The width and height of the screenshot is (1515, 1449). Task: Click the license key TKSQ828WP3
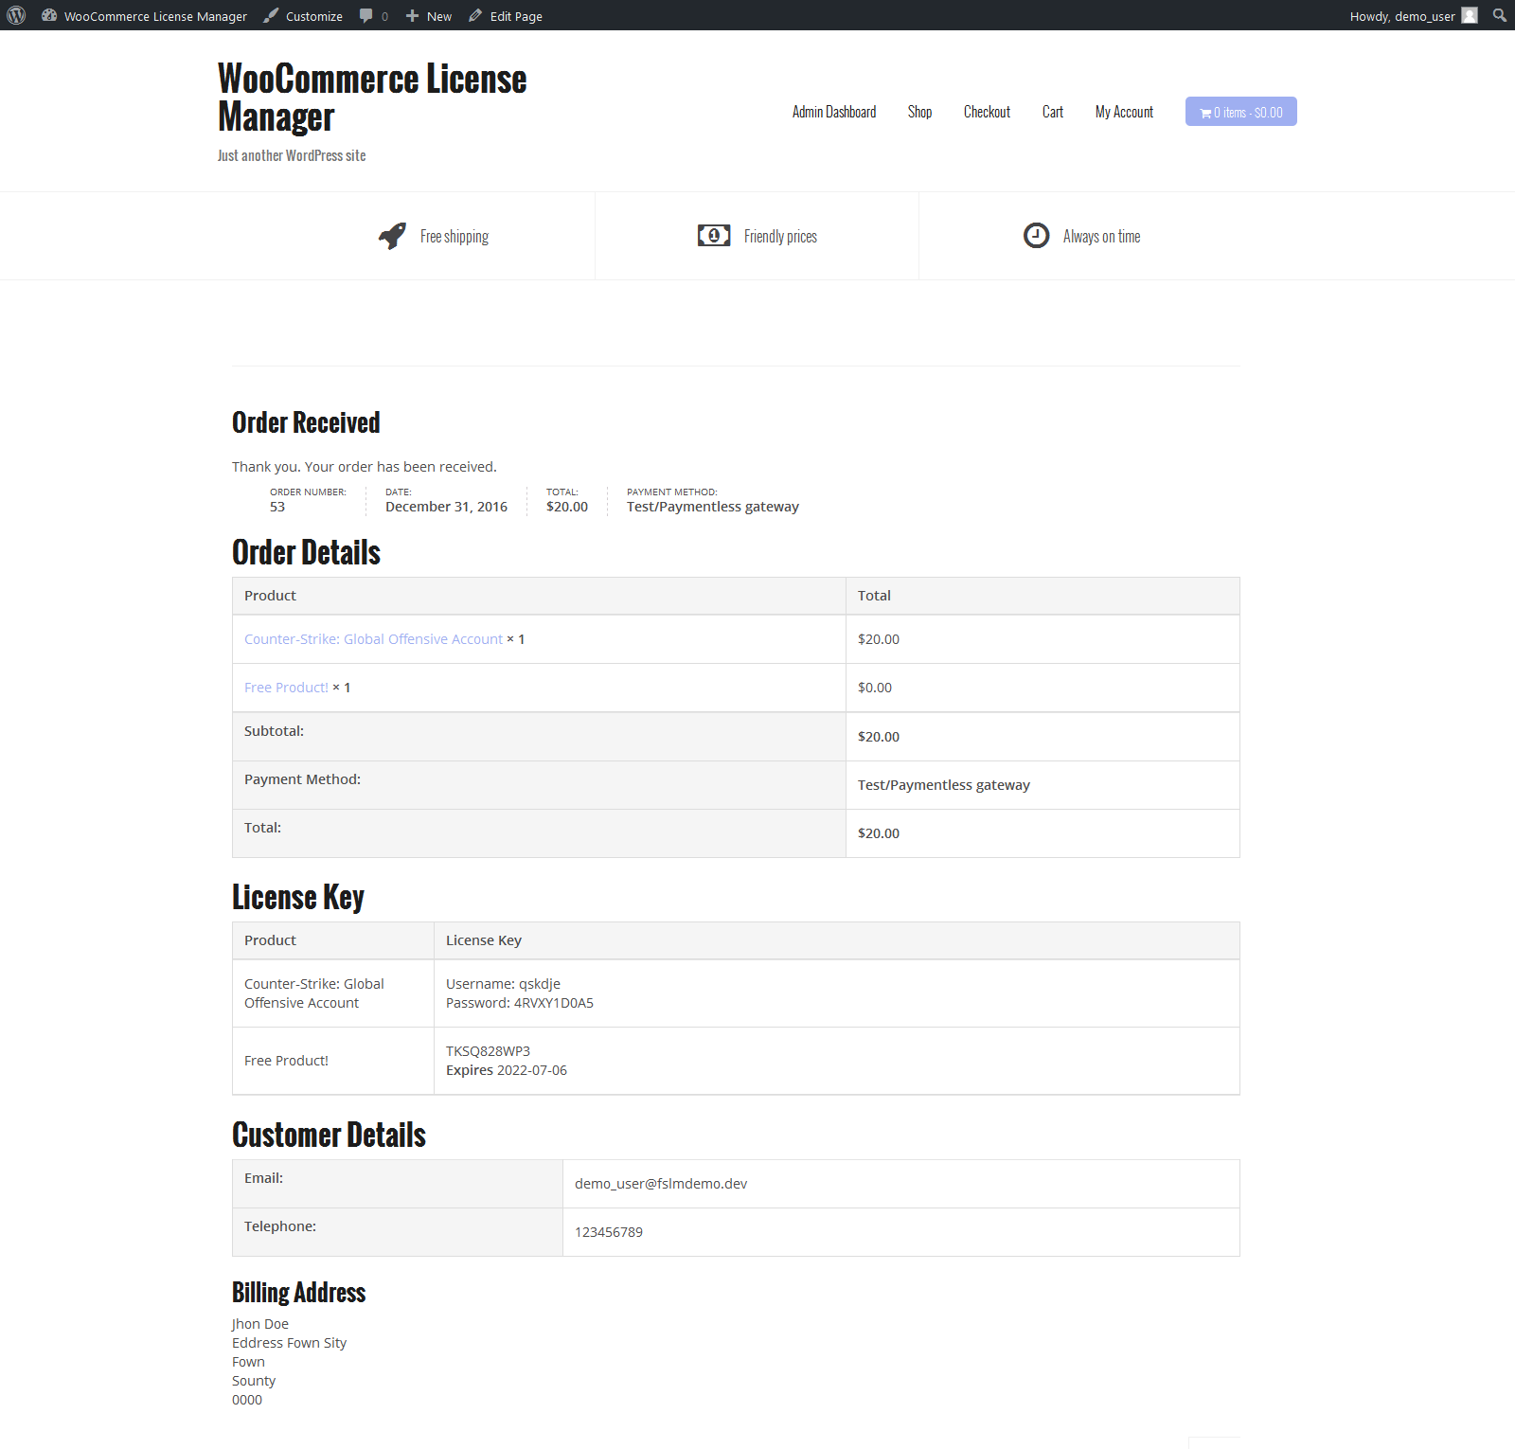click(x=488, y=1051)
